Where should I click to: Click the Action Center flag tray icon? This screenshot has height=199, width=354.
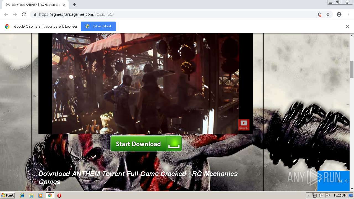[328, 195]
